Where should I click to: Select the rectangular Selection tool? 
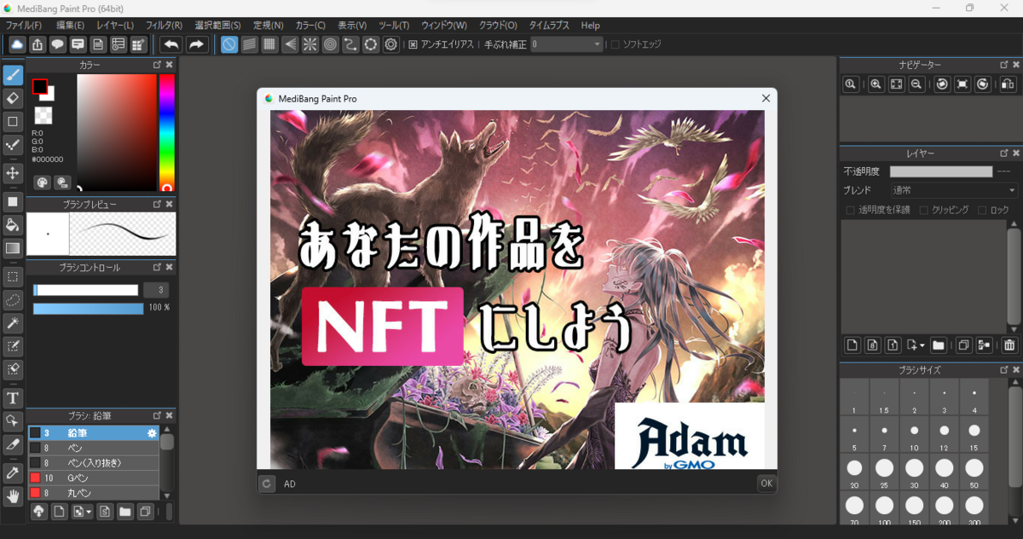pos(13,277)
